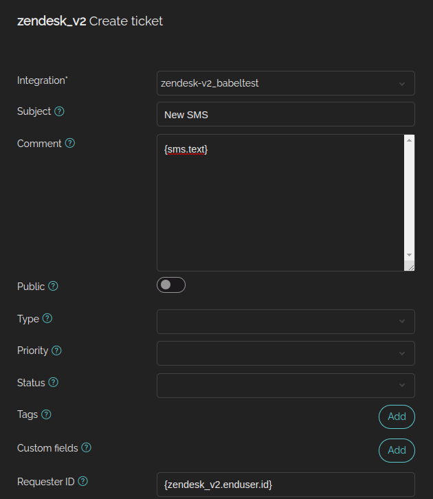Open help icon next to Comment
The image size is (433, 499).
(x=70, y=143)
